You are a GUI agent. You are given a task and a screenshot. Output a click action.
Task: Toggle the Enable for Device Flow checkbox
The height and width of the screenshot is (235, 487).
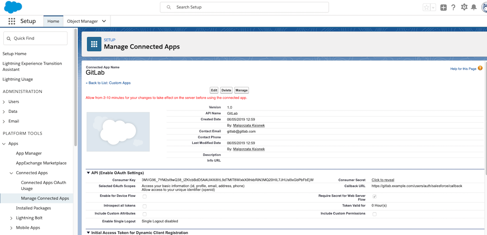(x=145, y=196)
